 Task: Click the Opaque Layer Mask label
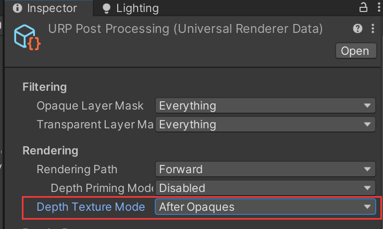point(90,106)
